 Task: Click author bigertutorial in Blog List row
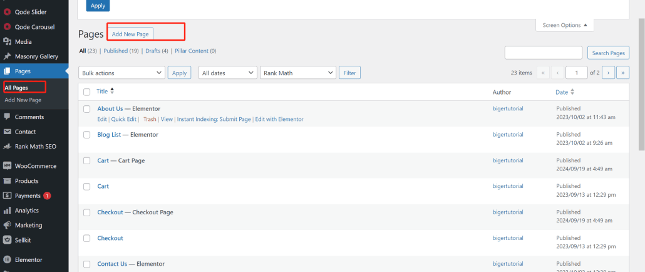pyautogui.click(x=508, y=135)
